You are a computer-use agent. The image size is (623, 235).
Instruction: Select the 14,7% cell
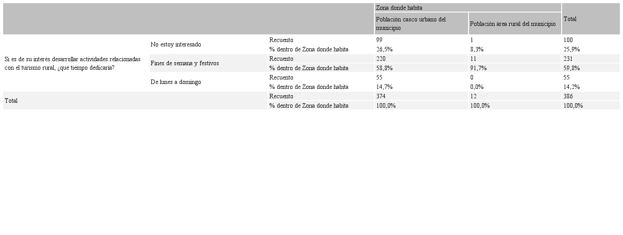coord(384,87)
